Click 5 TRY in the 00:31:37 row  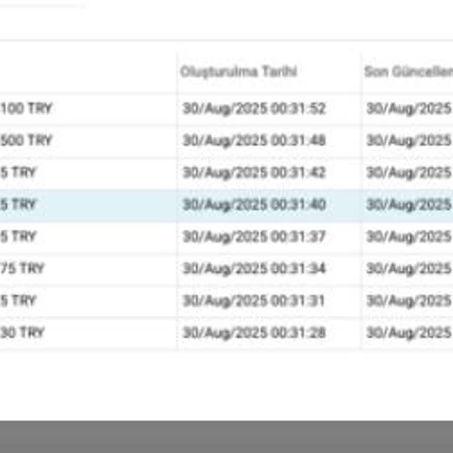coord(18,237)
